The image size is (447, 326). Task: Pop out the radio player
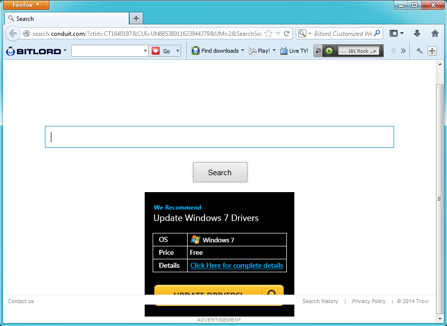(x=318, y=51)
